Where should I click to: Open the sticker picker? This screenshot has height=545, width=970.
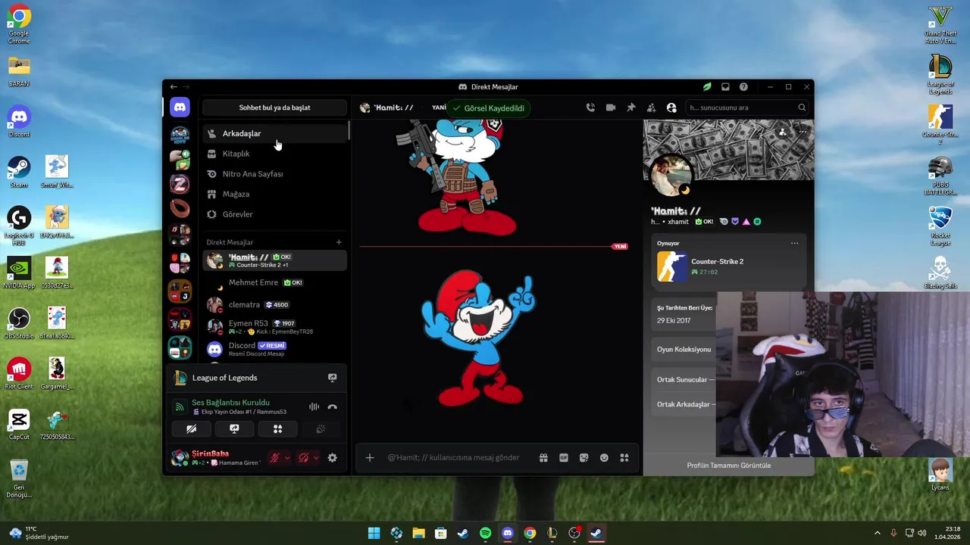(584, 458)
